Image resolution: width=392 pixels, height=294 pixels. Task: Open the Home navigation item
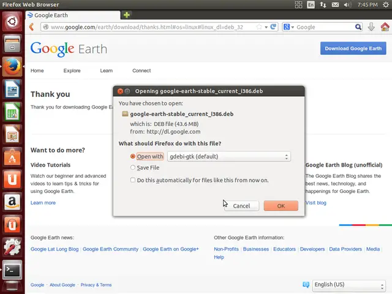[x=37, y=70]
